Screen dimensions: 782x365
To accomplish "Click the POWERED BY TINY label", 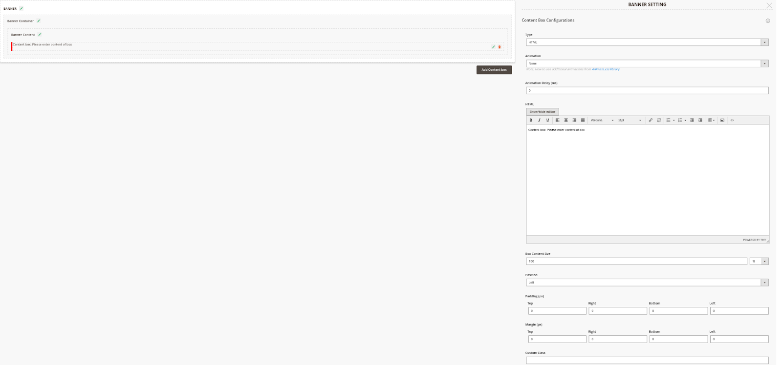I will pos(754,240).
